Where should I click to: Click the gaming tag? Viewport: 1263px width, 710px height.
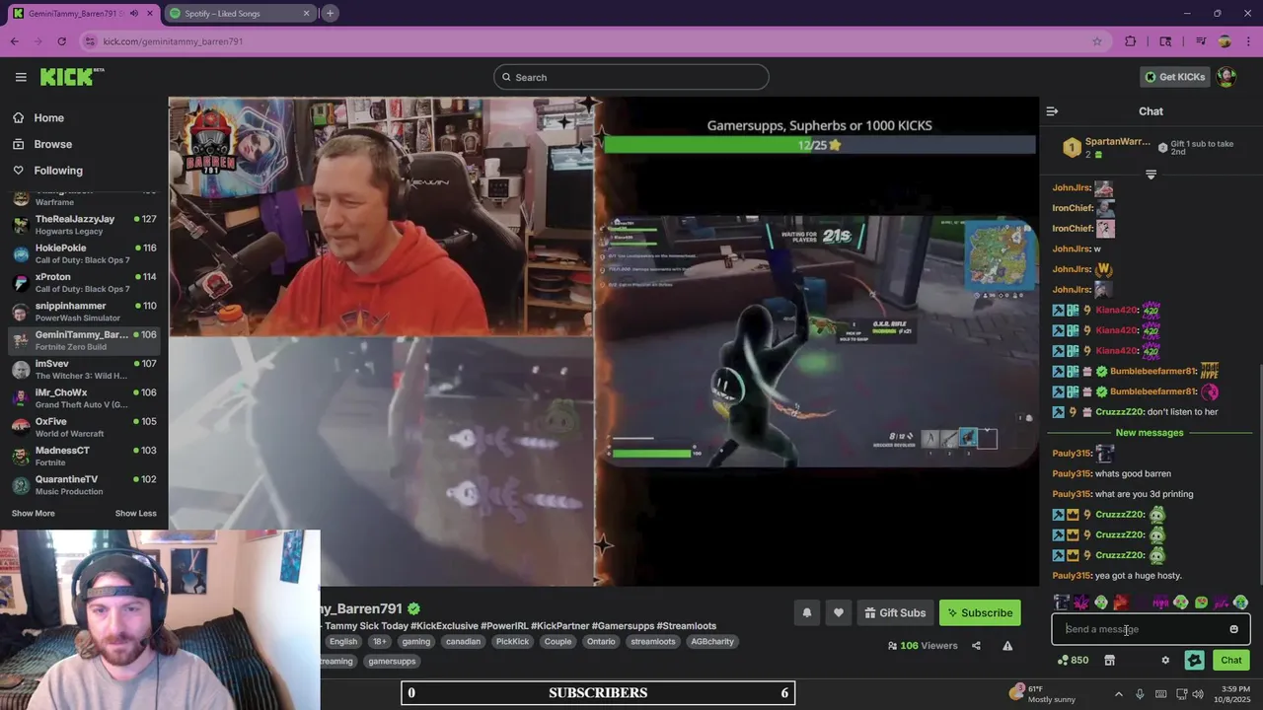coord(415,641)
